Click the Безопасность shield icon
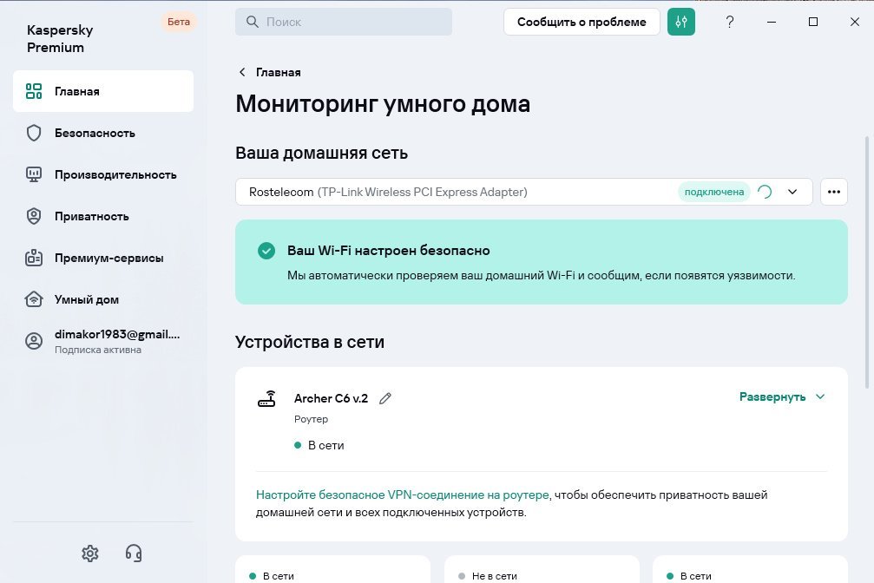Image resolution: width=874 pixels, height=583 pixels. [x=34, y=133]
